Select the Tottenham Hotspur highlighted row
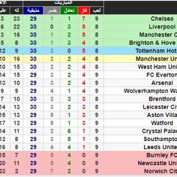This screenshot has height=177, width=177. coord(88,51)
